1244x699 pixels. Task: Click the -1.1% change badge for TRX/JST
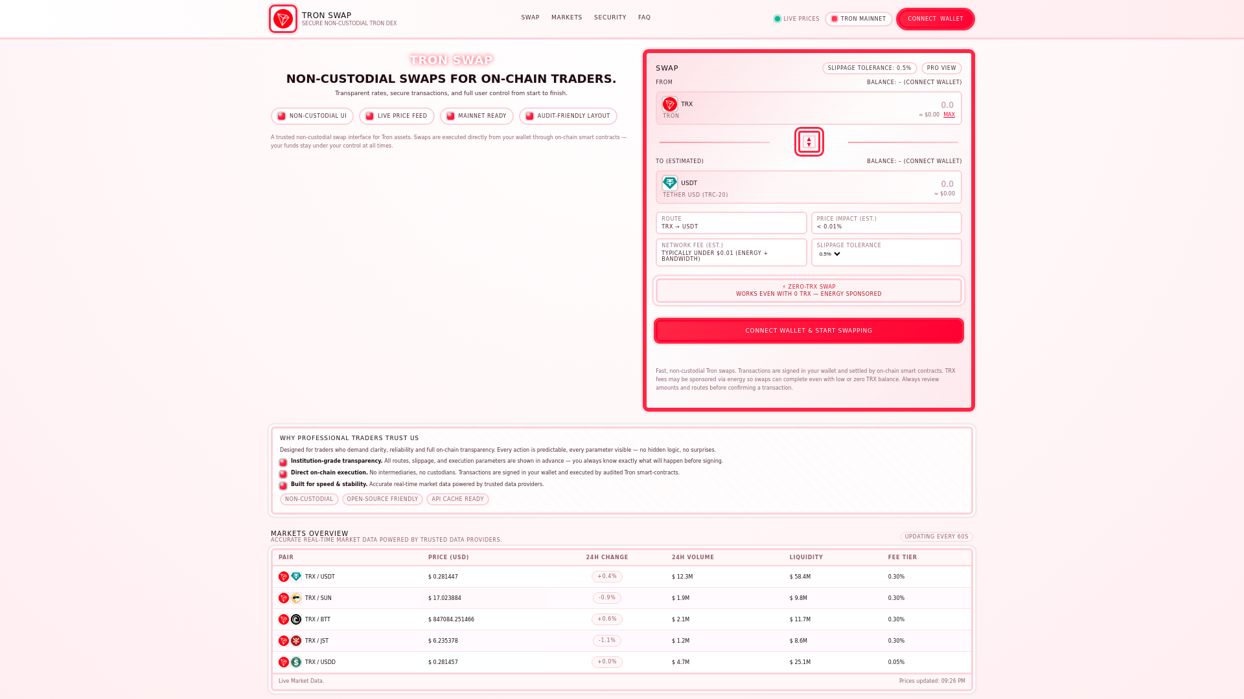607,641
